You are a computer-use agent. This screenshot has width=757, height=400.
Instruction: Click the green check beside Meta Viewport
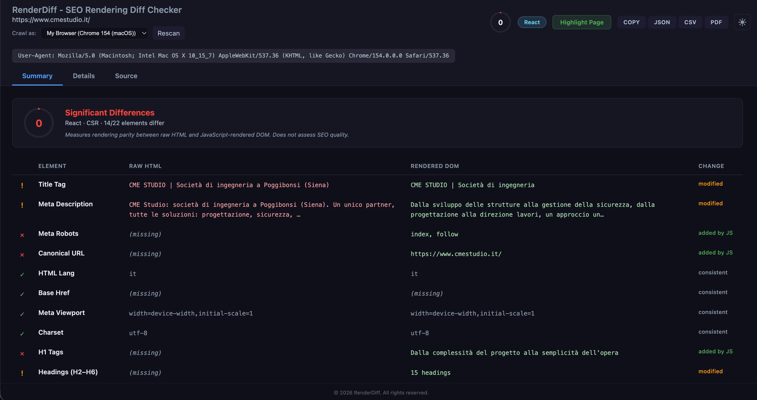click(x=22, y=314)
